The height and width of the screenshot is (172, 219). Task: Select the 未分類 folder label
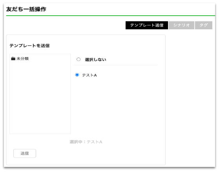(23, 59)
